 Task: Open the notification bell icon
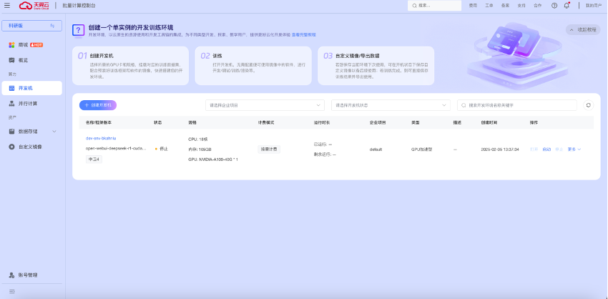[x=567, y=6]
